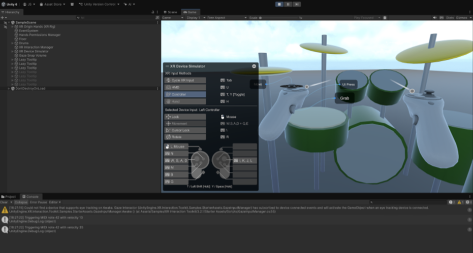Pause the running game
This screenshot has width=473, height=253.
(x=288, y=4)
